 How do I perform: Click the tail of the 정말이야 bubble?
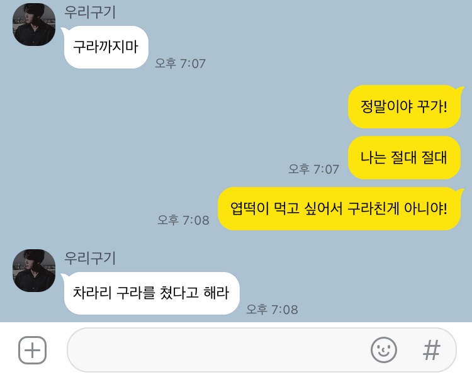tap(460, 89)
